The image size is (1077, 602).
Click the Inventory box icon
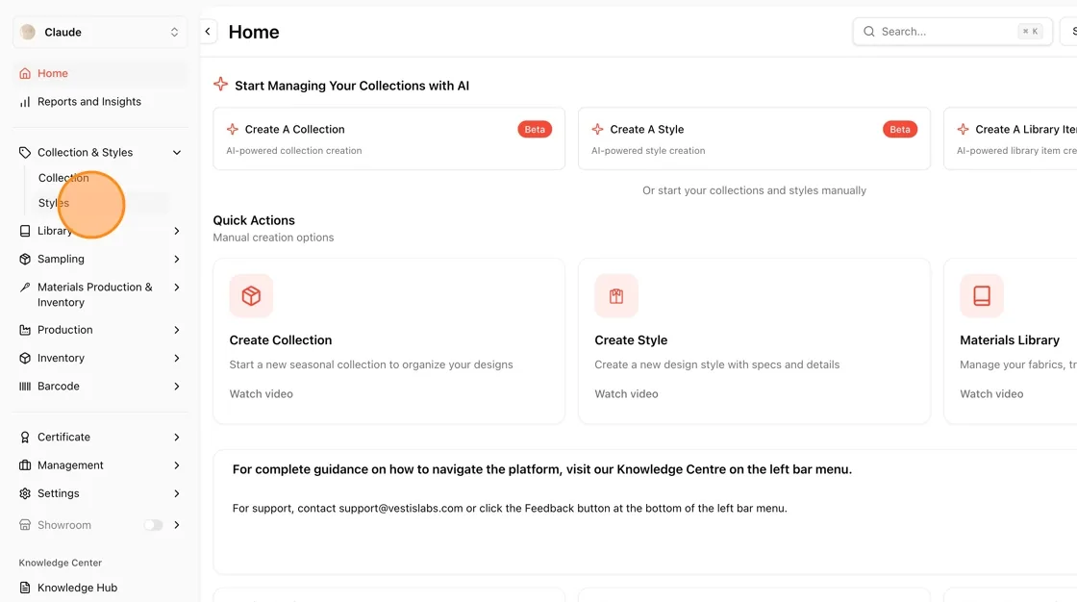pyautogui.click(x=25, y=358)
